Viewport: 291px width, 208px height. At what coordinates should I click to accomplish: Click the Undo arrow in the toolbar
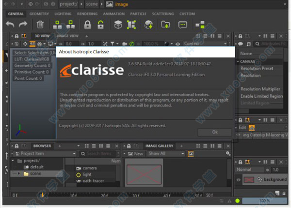coord(10,24)
